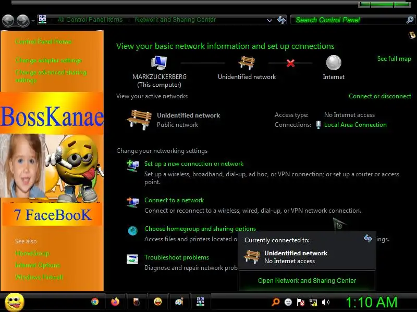Click the homegroup globe icon
This screenshot has height=312, width=417.
(133, 231)
